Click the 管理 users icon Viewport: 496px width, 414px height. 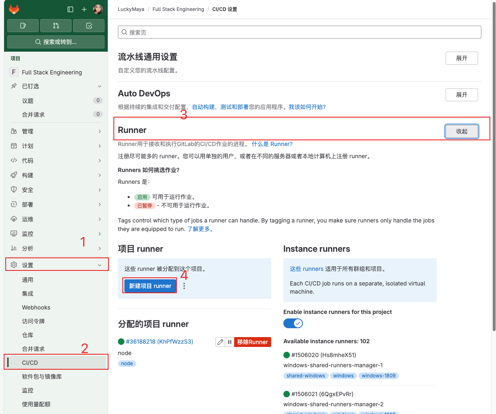14,131
